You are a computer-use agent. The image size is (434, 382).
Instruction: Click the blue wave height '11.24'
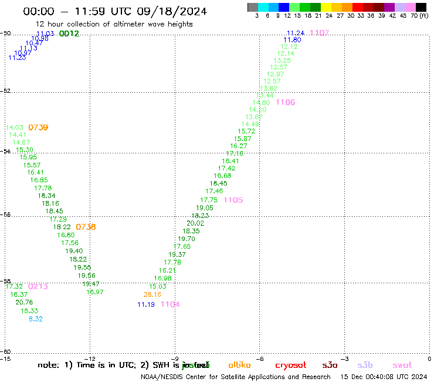[x=296, y=33]
